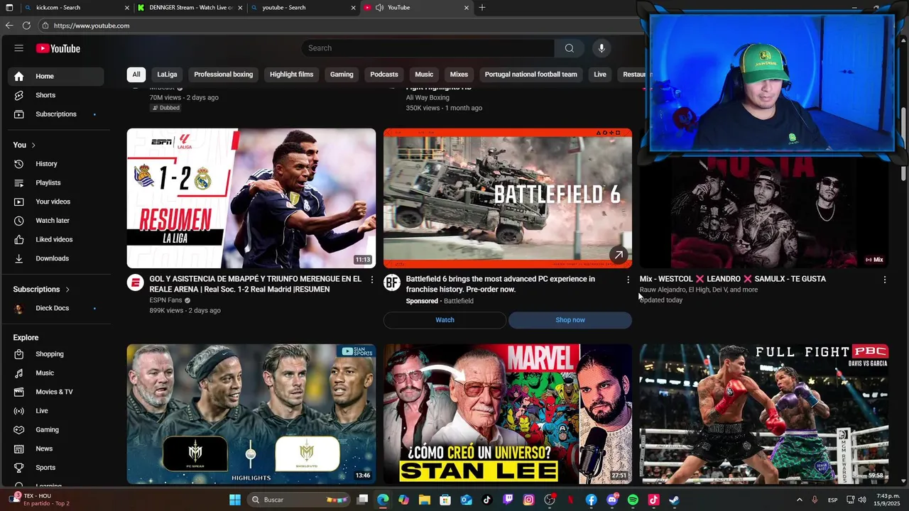Open Steam from the taskbar
The width and height of the screenshot is (909, 511).
674,500
